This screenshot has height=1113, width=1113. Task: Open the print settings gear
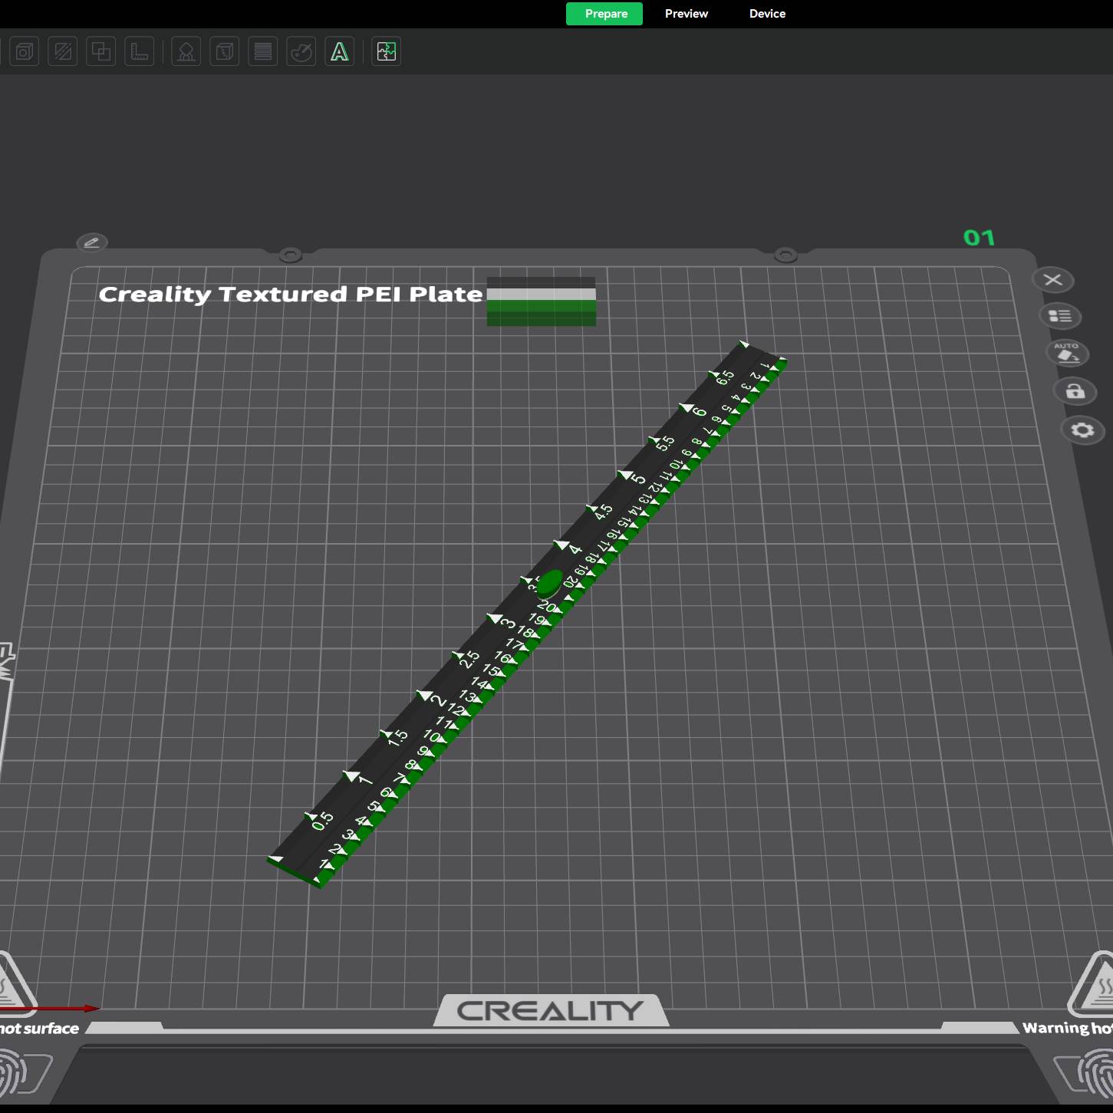[x=1082, y=430]
